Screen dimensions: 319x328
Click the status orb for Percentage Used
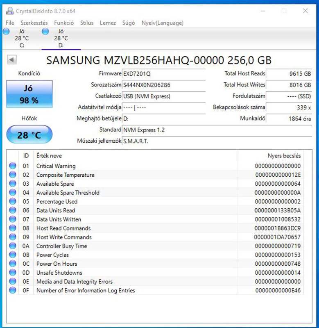(13, 201)
